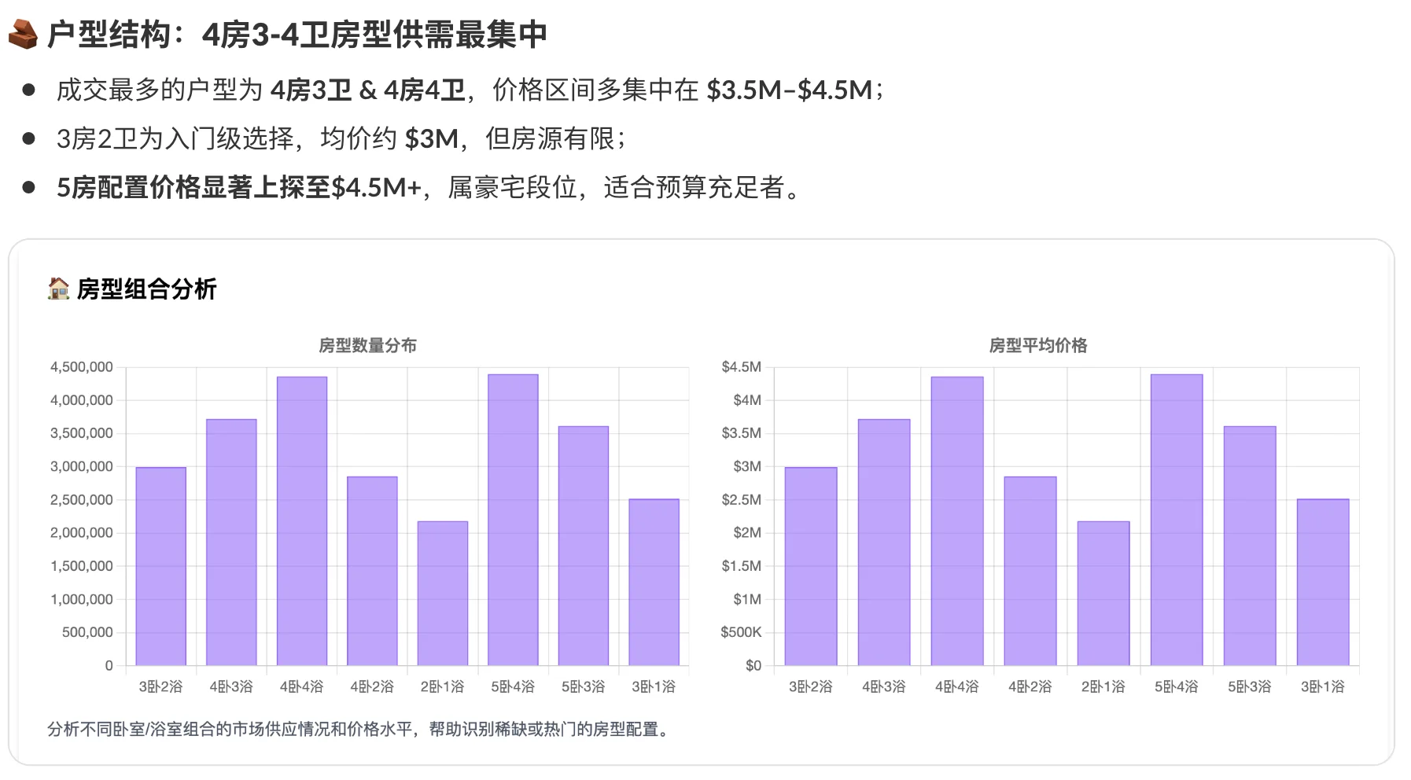1411x780 pixels.
Task: Click the chart description starting with 分析不同卧室
Action: click(360, 729)
